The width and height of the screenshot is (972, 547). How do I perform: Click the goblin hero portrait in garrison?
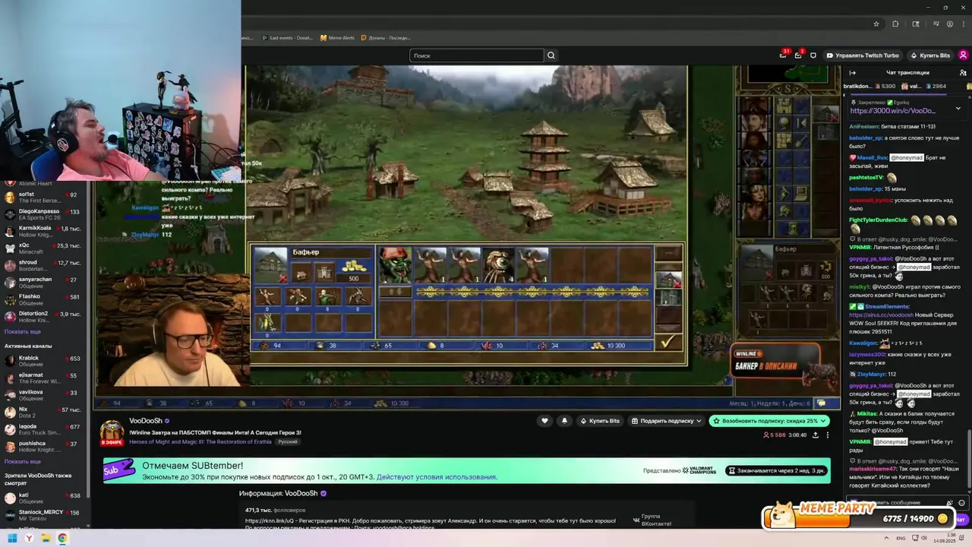click(x=395, y=265)
